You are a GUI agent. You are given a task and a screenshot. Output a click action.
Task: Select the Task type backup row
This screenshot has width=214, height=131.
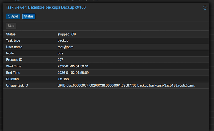click(105, 40)
